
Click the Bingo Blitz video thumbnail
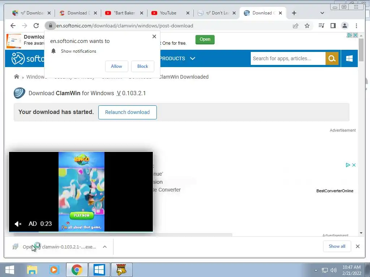point(81,192)
